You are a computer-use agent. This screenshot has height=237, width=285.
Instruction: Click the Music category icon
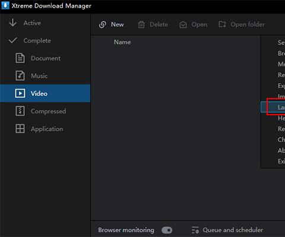click(x=20, y=75)
